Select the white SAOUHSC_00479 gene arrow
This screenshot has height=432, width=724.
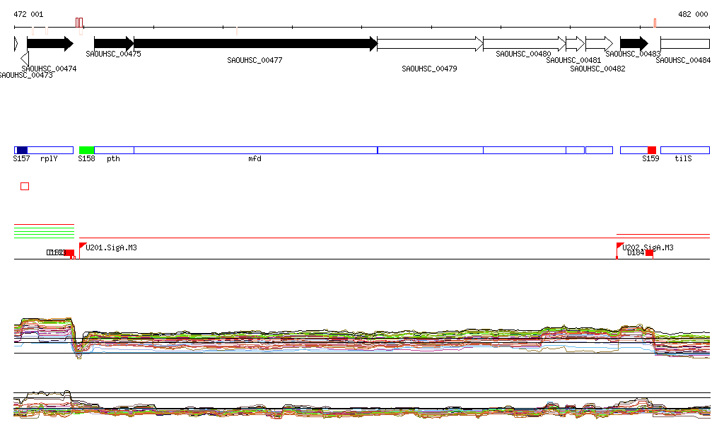click(x=429, y=44)
